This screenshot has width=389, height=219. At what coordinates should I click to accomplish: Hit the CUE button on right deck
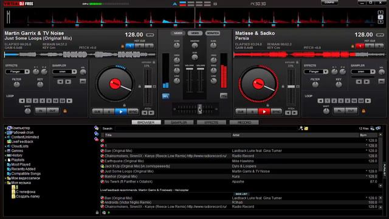pos(241,112)
